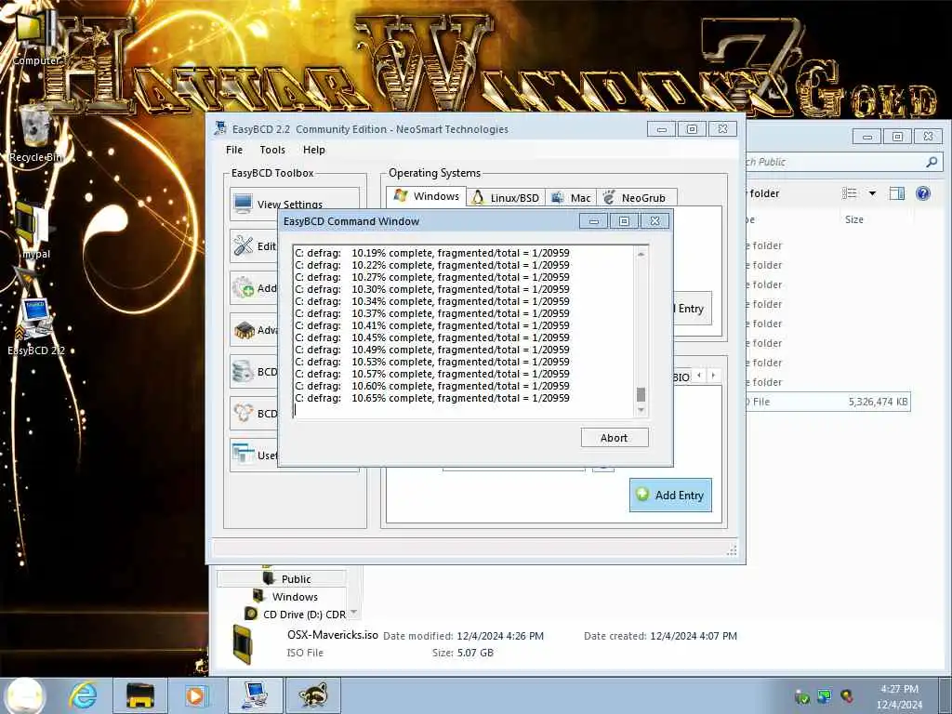The image size is (952, 714).
Task: Open the Start menu orb
Action: (x=25, y=695)
